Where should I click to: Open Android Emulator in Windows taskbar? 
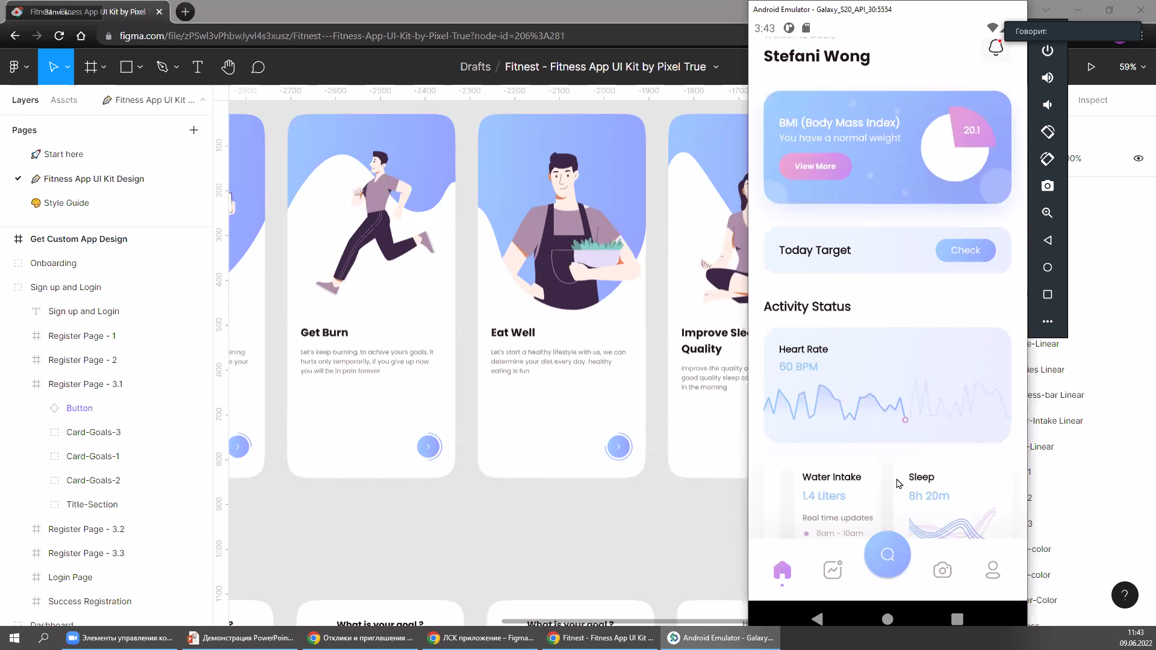pos(721,638)
